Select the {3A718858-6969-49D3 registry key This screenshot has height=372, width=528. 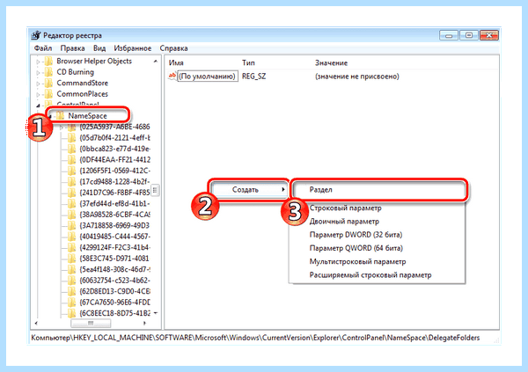pos(114,225)
